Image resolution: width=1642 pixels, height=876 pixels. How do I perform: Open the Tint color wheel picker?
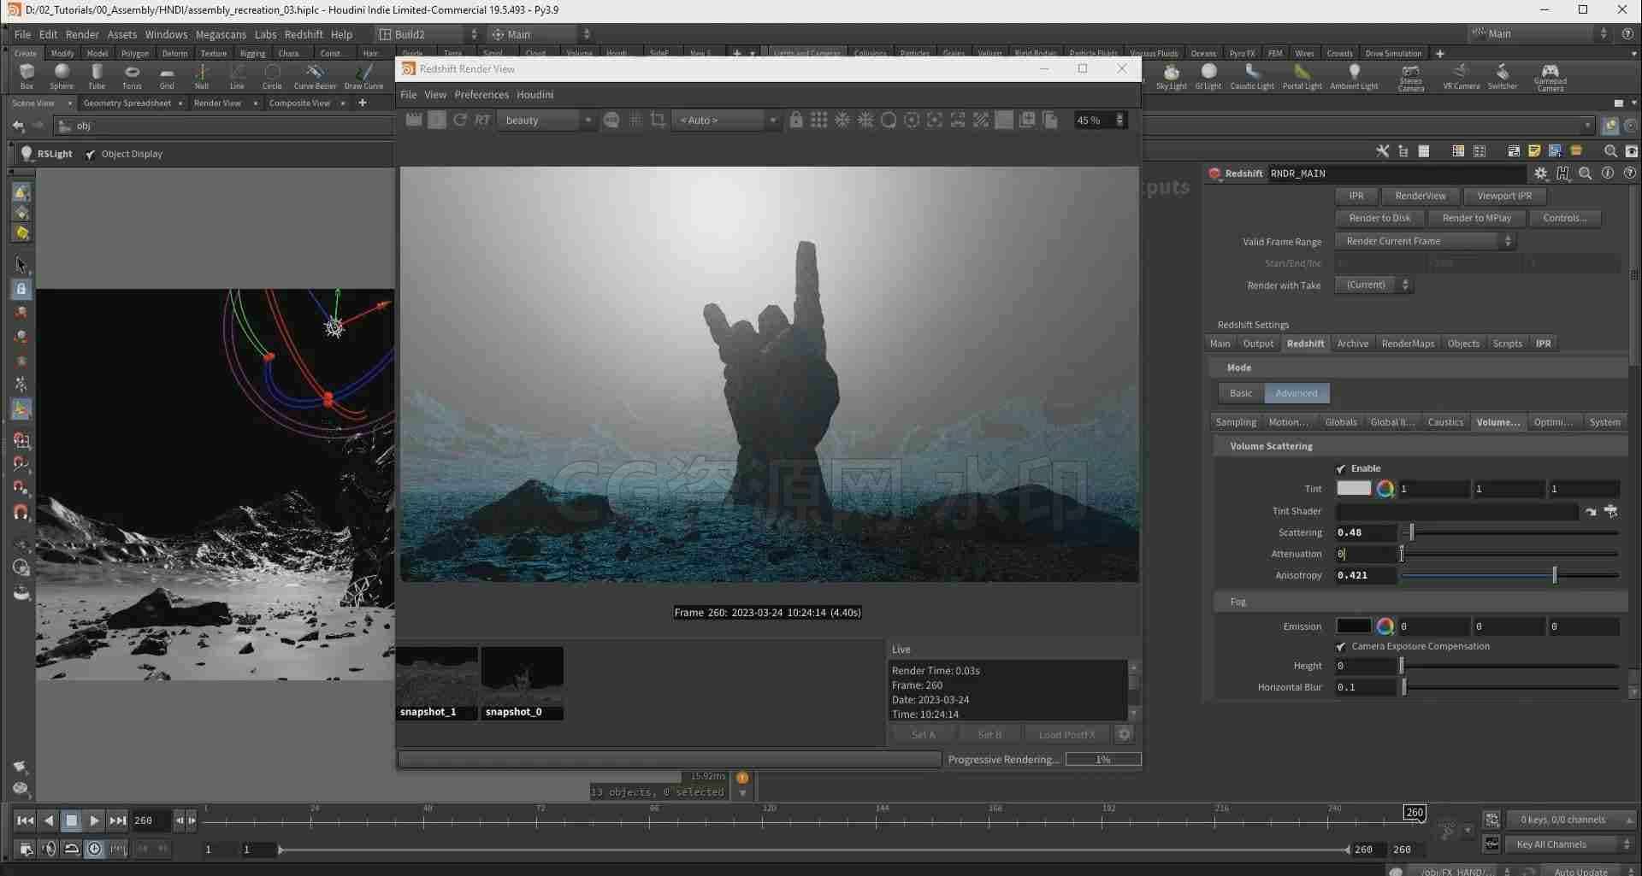1385,489
